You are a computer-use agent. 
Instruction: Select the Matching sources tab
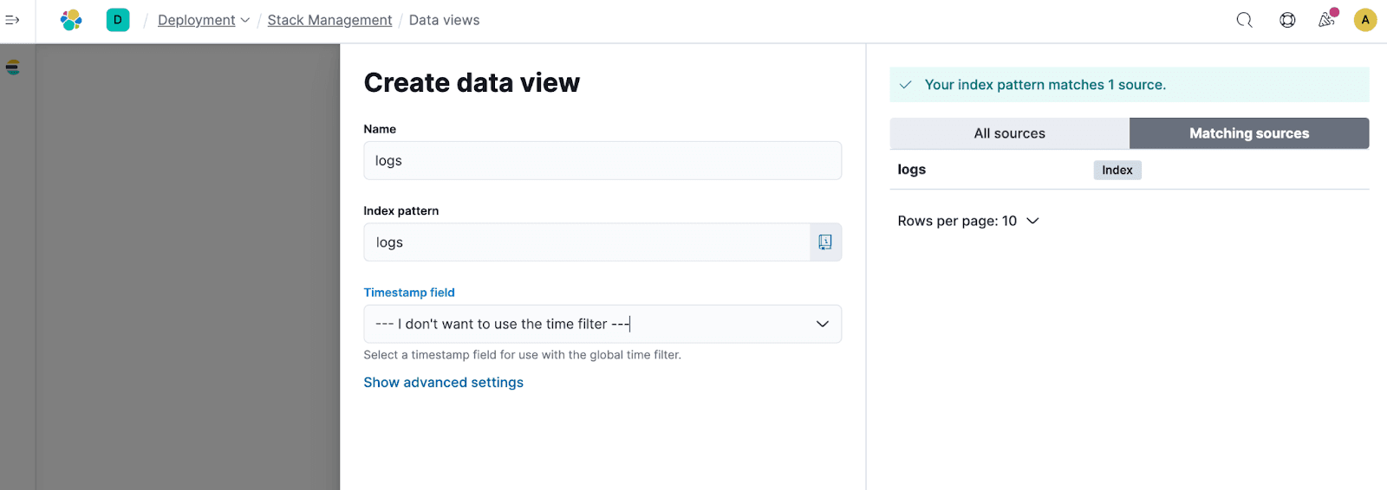tap(1248, 133)
